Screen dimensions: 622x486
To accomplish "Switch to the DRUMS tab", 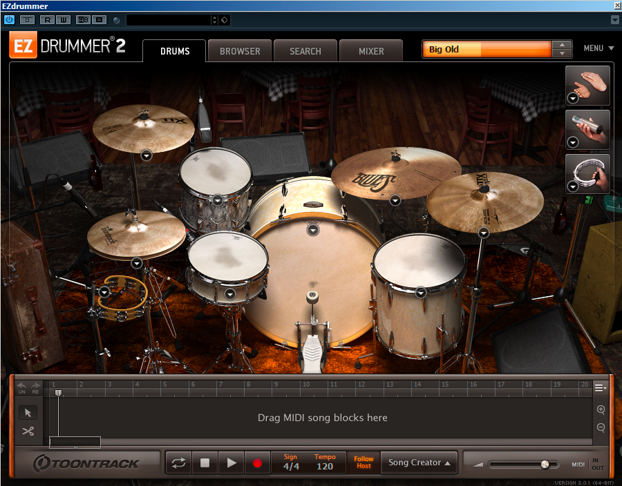I will pos(175,51).
